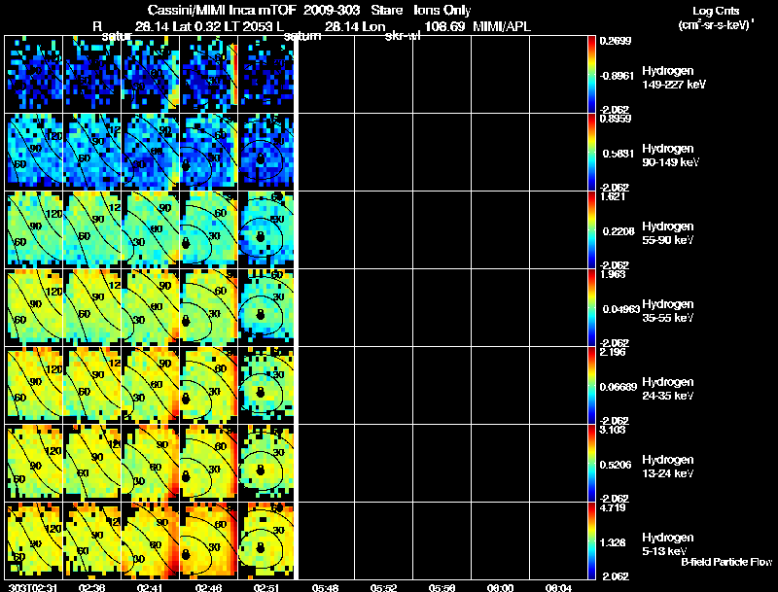Click the color bar beside Hydrogen 149-227 keV
This screenshot has width=778, height=592.
coord(591,75)
